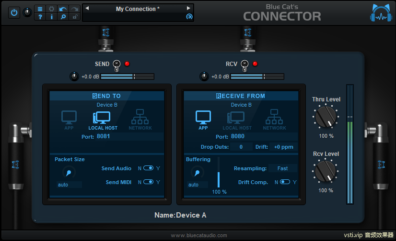
Task: Select APP mode in Receive From panel
Action: click(x=203, y=120)
